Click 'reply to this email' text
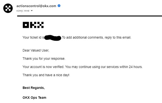The width and height of the screenshot is (162, 103). [x=118, y=37]
